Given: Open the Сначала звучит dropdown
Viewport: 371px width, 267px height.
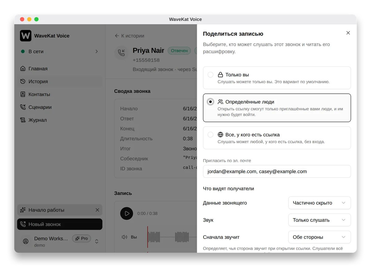Looking at the screenshot, I should 319,237.
